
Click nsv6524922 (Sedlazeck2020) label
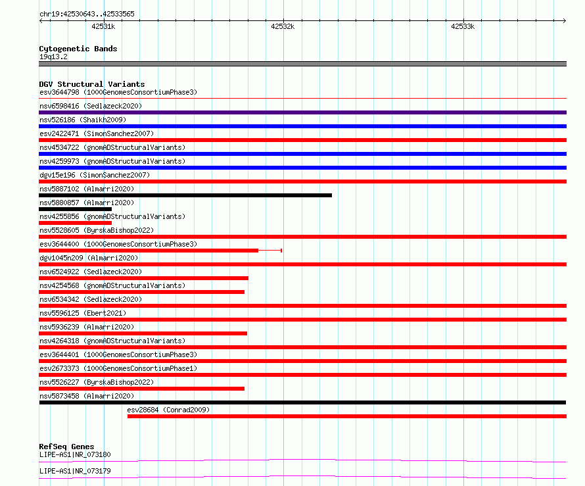(x=91, y=272)
